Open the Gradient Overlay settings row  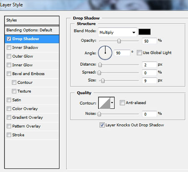[32, 117]
